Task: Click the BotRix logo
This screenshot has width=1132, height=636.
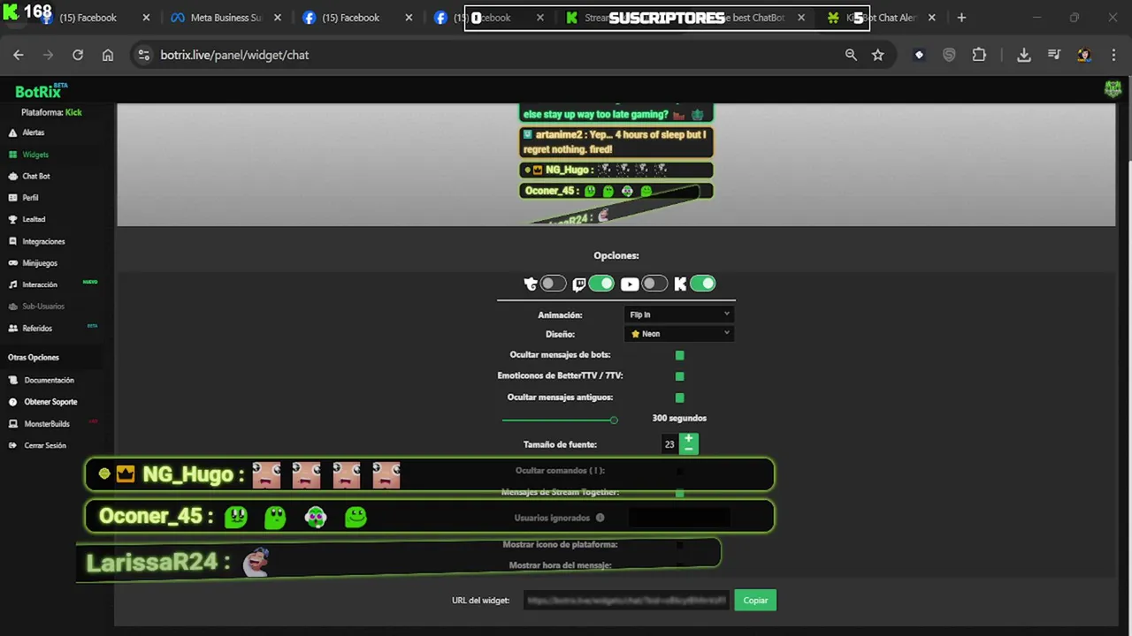Action: pos(41,91)
